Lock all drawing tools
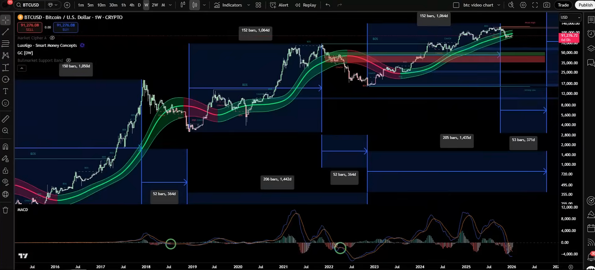 (x=6, y=171)
